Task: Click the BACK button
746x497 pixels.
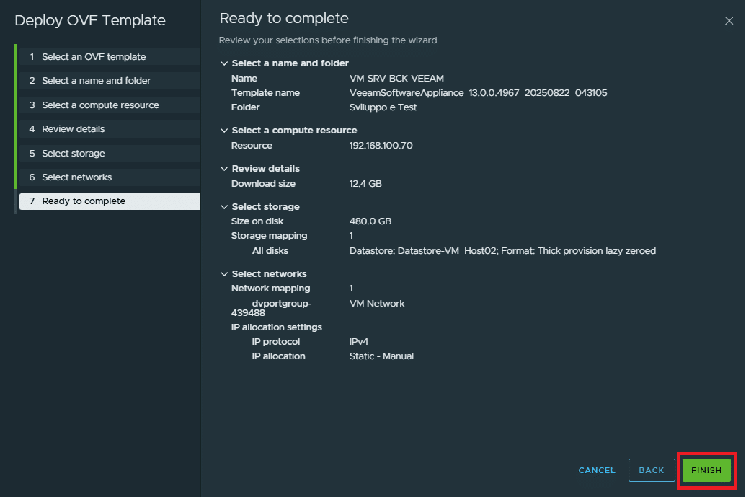Action: tap(651, 470)
